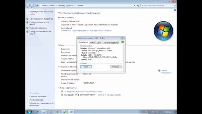The image size is (202, 114).
Task: Open the Advanced options tab
Action: tap(111, 43)
